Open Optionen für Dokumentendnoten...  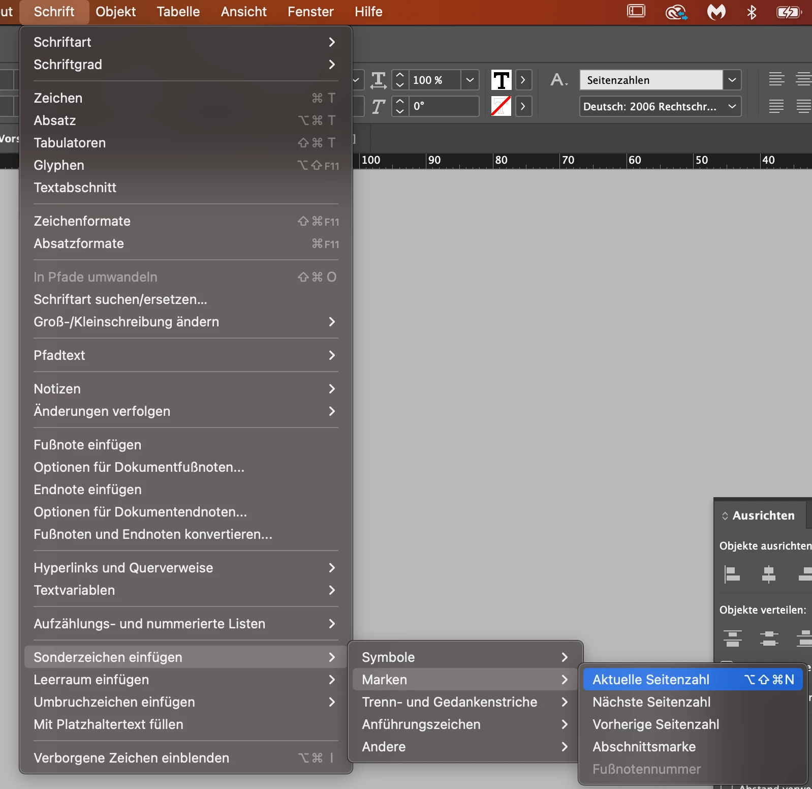point(185,512)
